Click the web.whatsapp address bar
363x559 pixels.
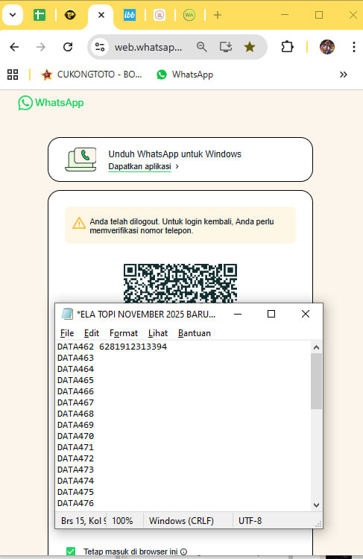tap(148, 47)
